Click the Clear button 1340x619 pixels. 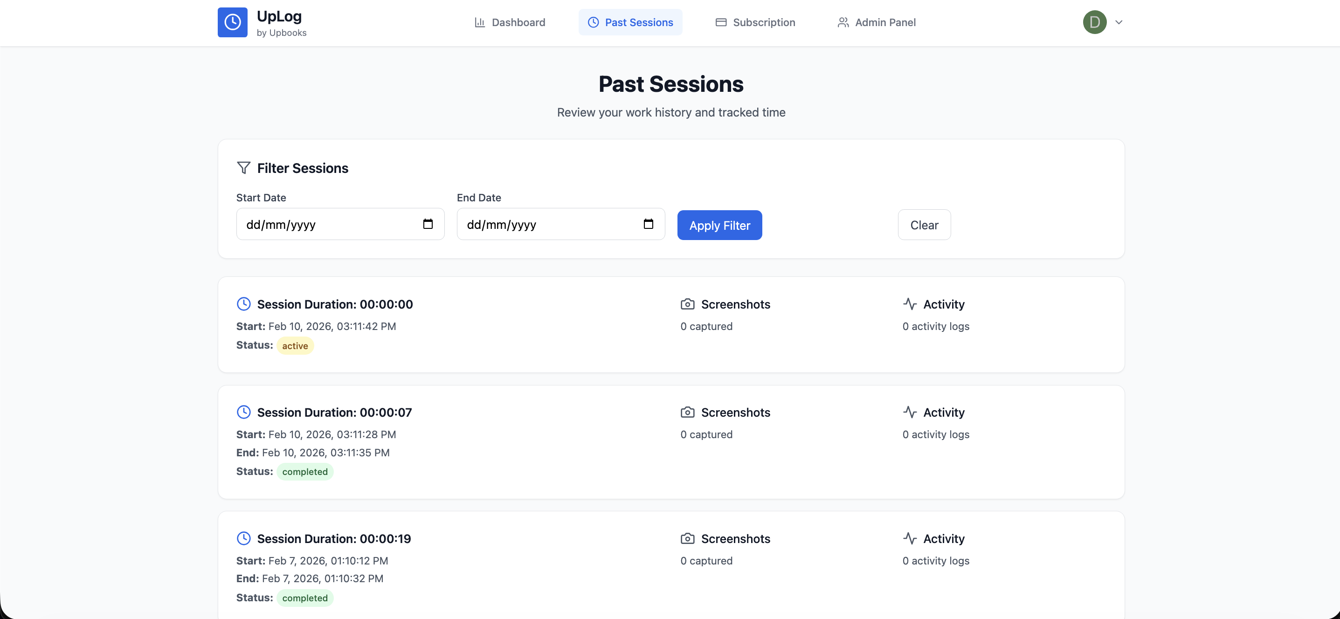click(924, 225)
